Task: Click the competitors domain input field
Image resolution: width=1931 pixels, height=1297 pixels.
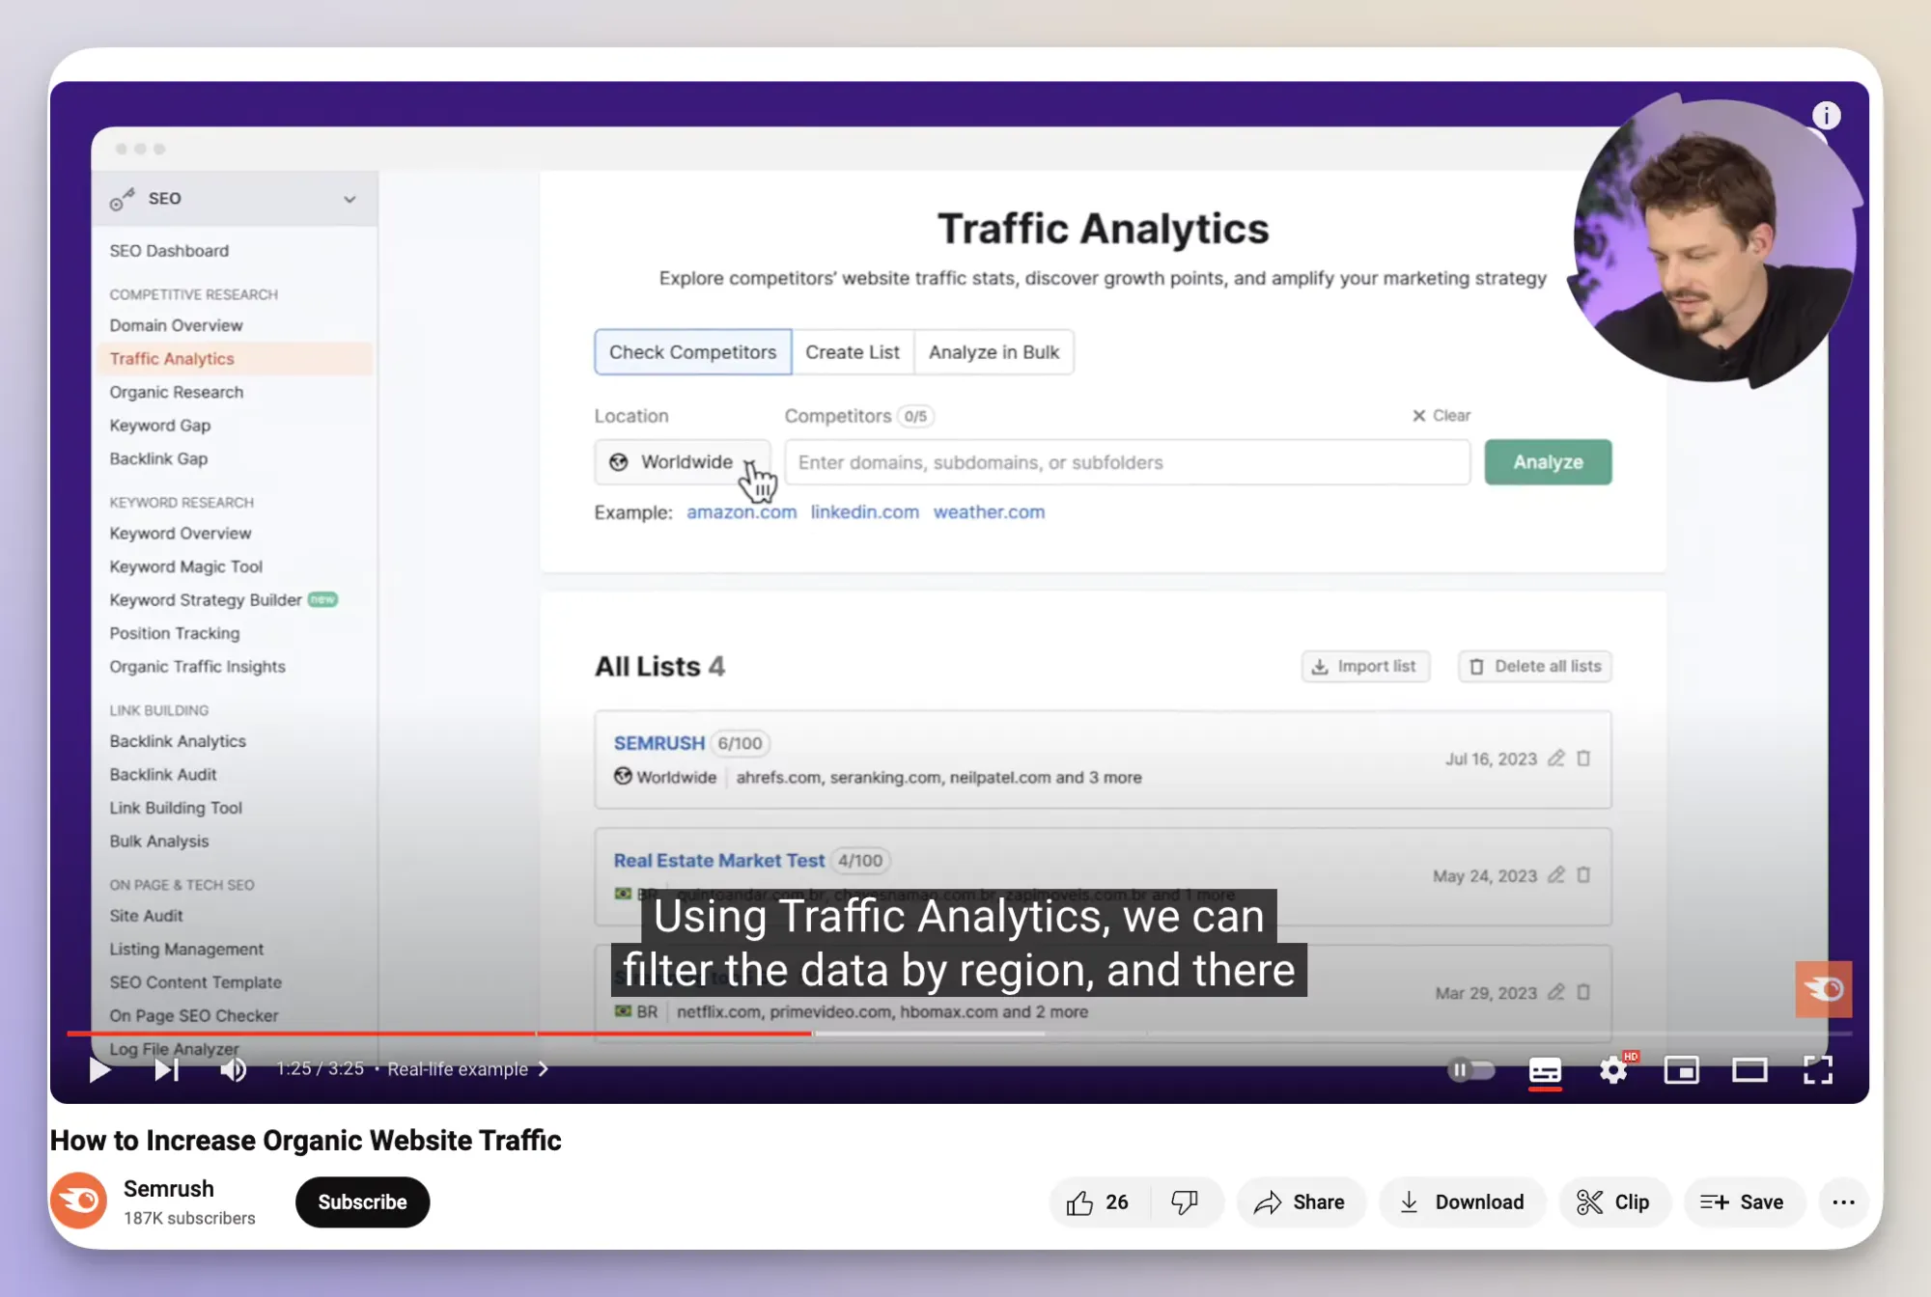Action: 1127,462
